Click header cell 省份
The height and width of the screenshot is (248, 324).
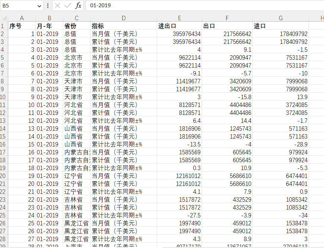coord(77,26)
